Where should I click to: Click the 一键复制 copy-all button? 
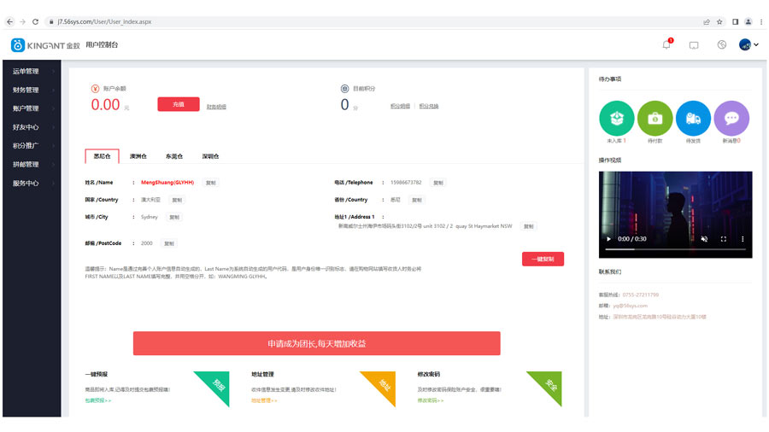tap(543, 259)
